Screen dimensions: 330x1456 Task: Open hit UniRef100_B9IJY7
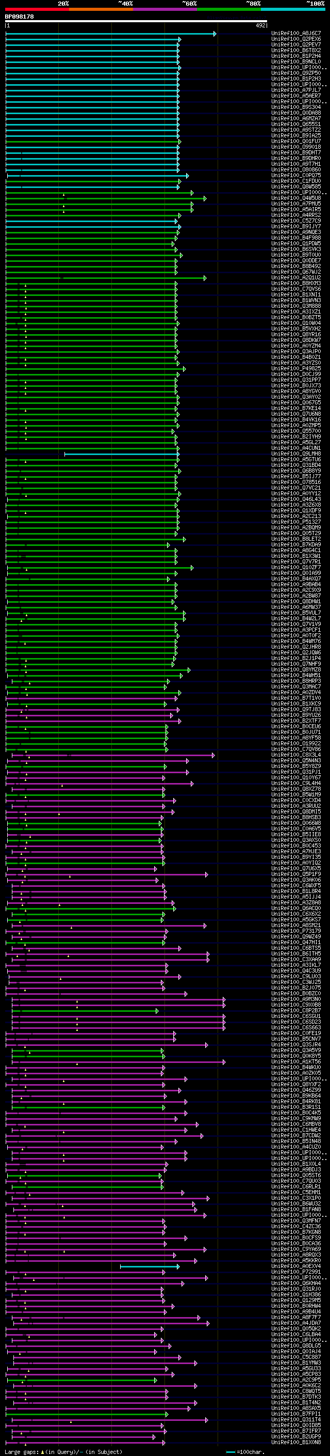[x=296, y=227]
